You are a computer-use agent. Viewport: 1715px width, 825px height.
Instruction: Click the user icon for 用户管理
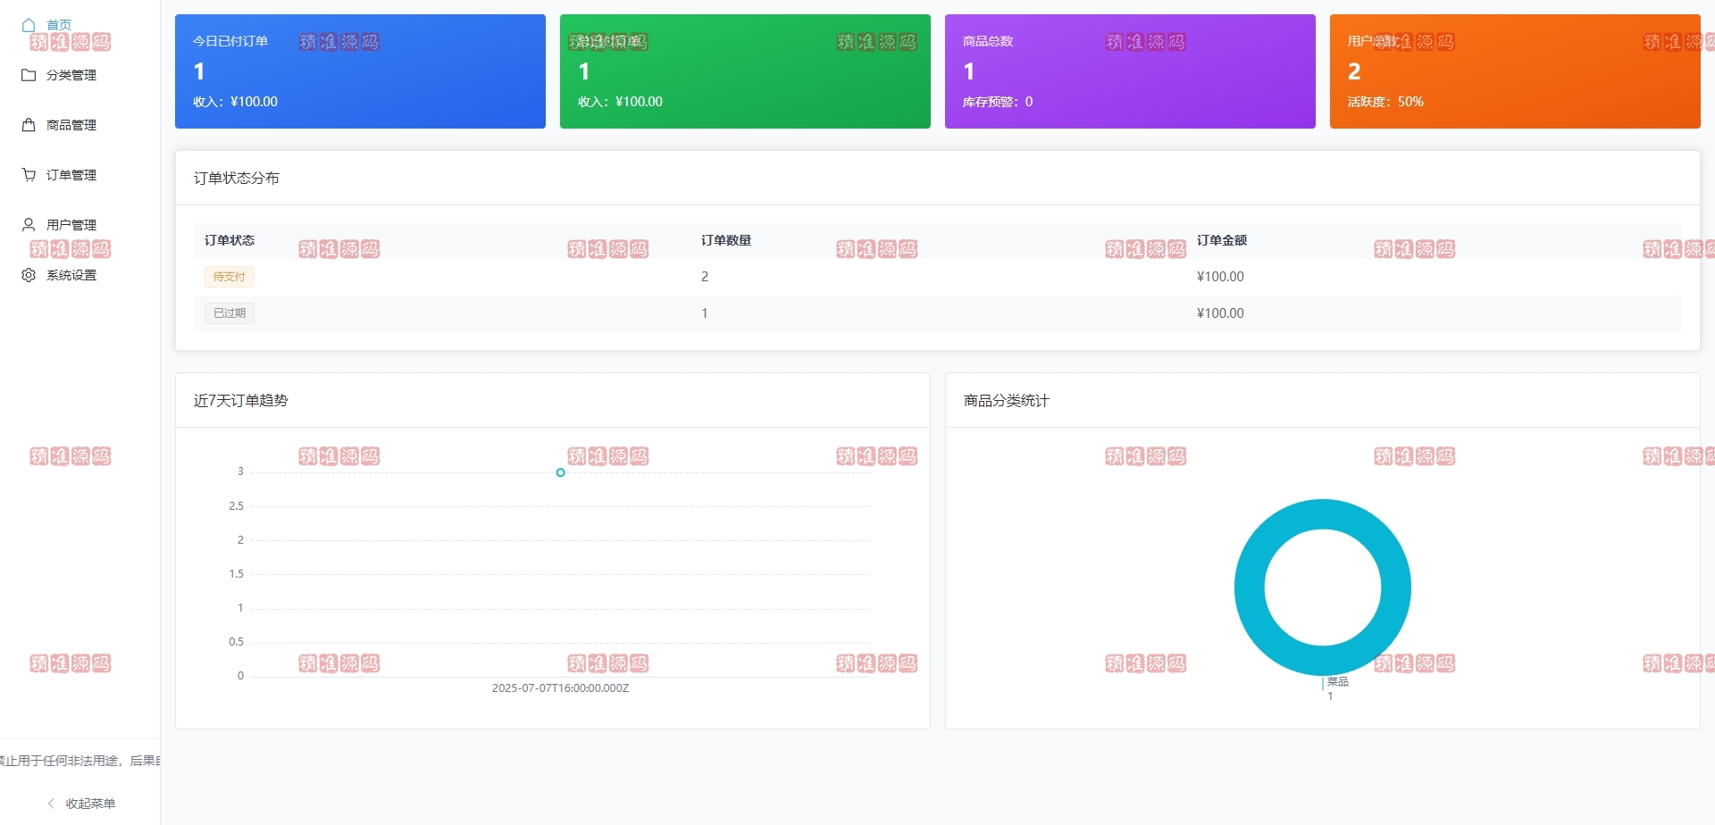[x=29, y=225]
